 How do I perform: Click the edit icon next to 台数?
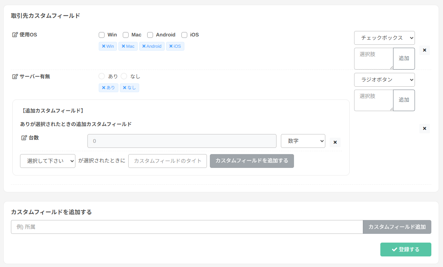24,138
